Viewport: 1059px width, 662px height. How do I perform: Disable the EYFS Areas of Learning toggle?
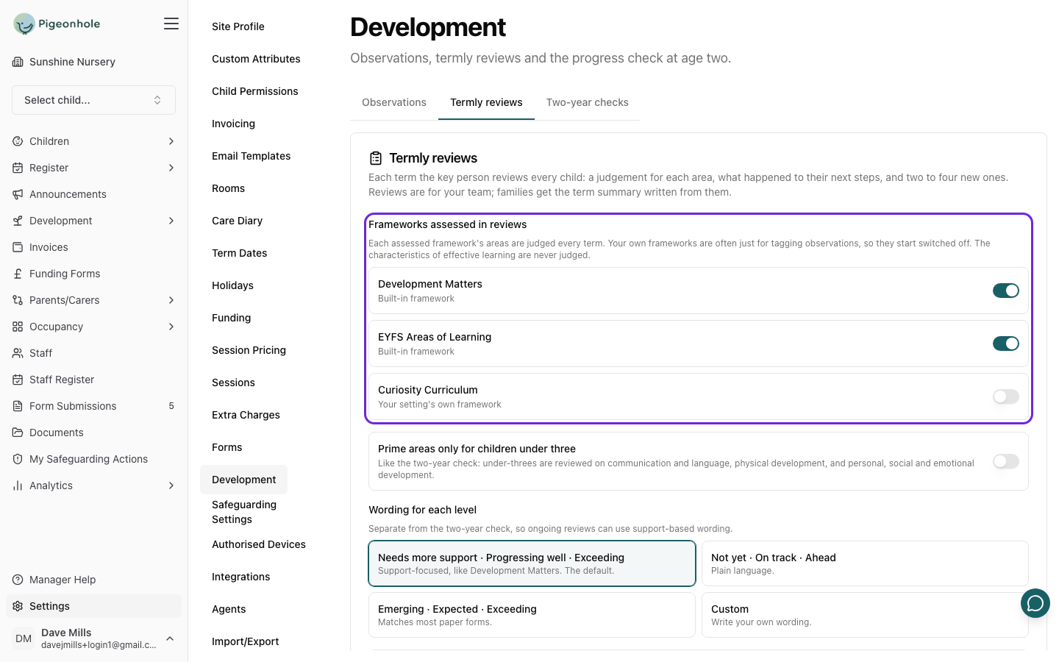(1006, 344)
